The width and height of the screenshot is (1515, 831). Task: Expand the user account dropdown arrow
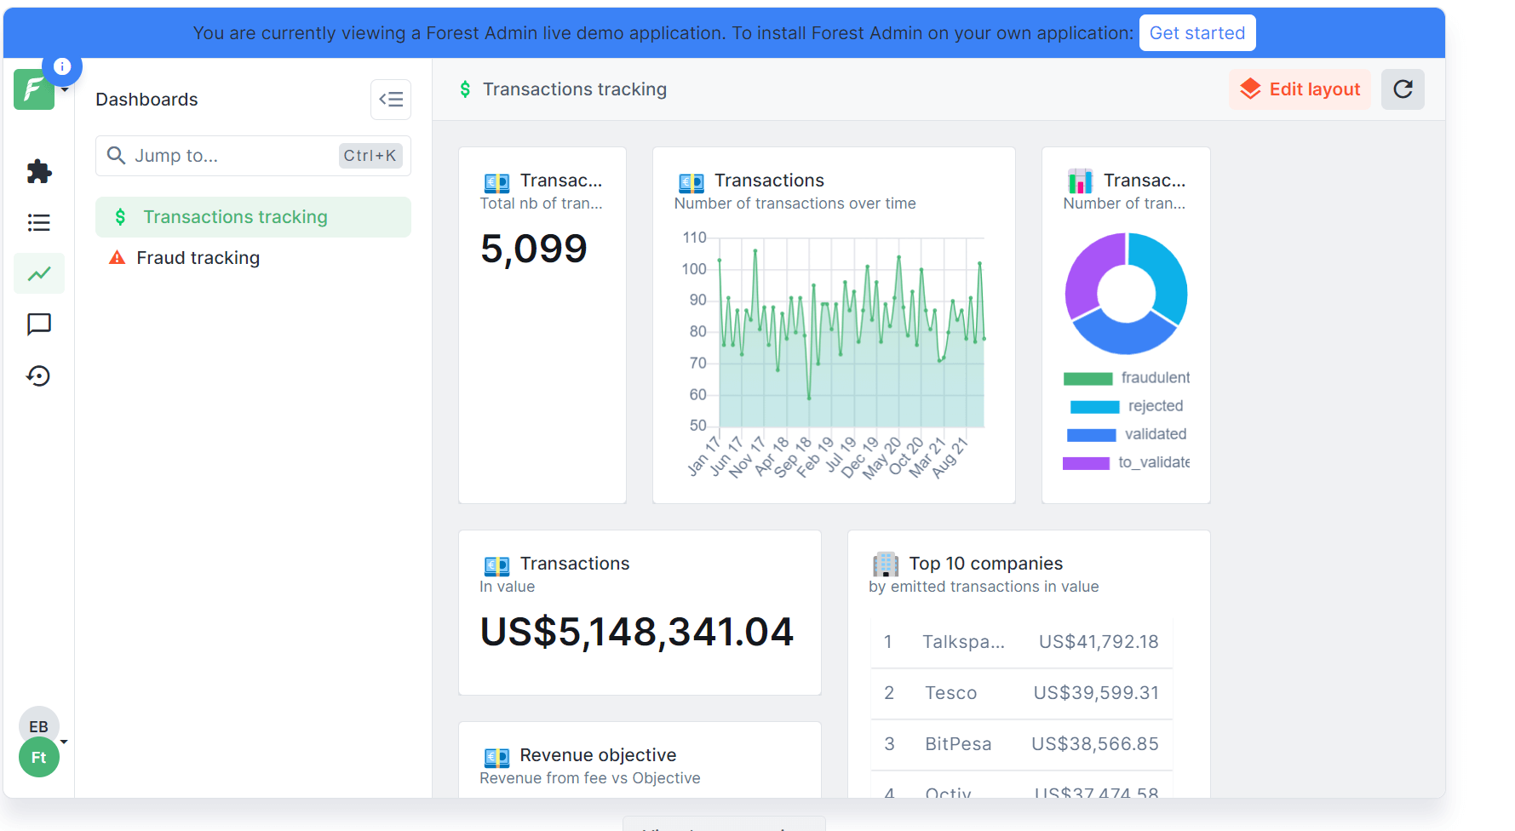(x=64, y=742)
